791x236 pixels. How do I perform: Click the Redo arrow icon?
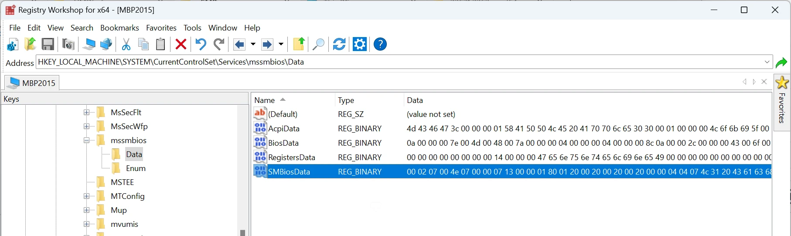[x=219, y=44]
